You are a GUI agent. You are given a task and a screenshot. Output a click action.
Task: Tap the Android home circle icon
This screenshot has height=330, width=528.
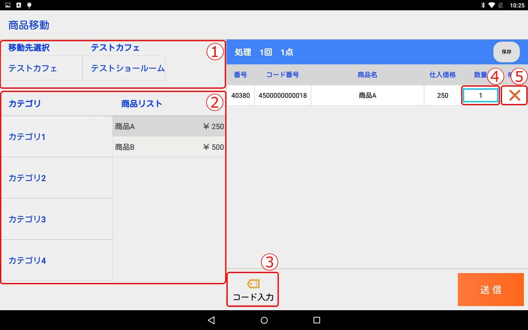point(264,320)
